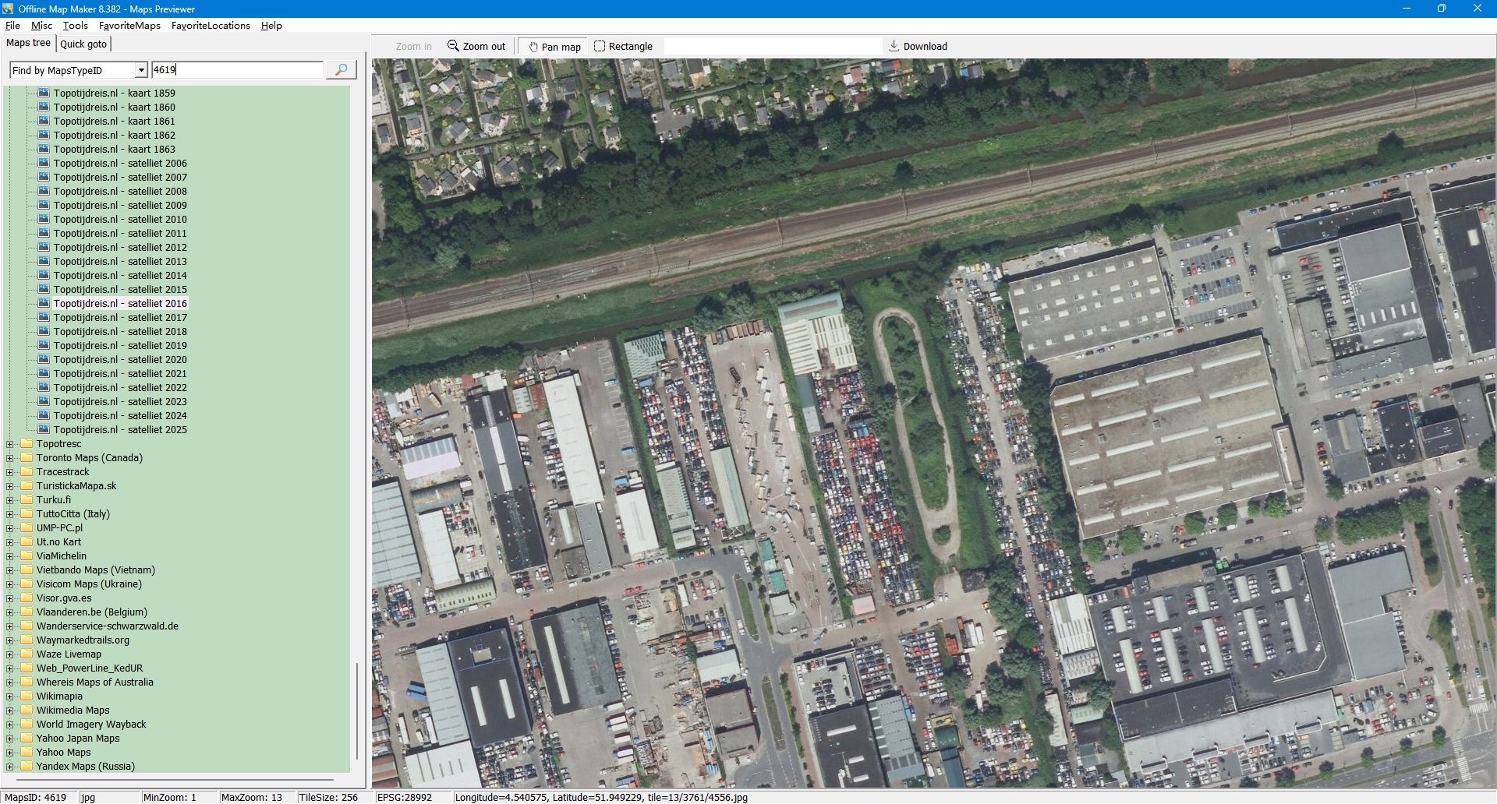Viewport: 1497px width, 804px height.
Task: Enable the Rectangle selection tool
Action: pos(623,47)
